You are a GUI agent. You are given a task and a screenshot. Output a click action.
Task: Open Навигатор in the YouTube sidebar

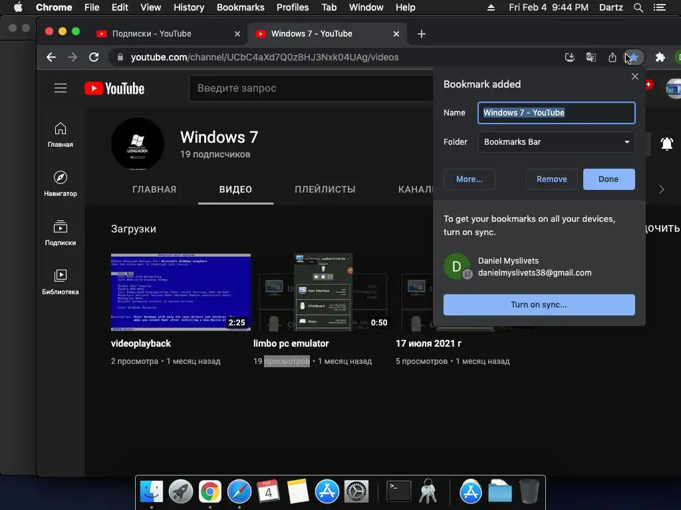point(61,184)
